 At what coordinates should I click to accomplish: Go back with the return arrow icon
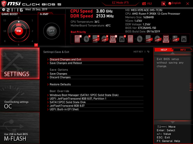(x=148, y=52)
